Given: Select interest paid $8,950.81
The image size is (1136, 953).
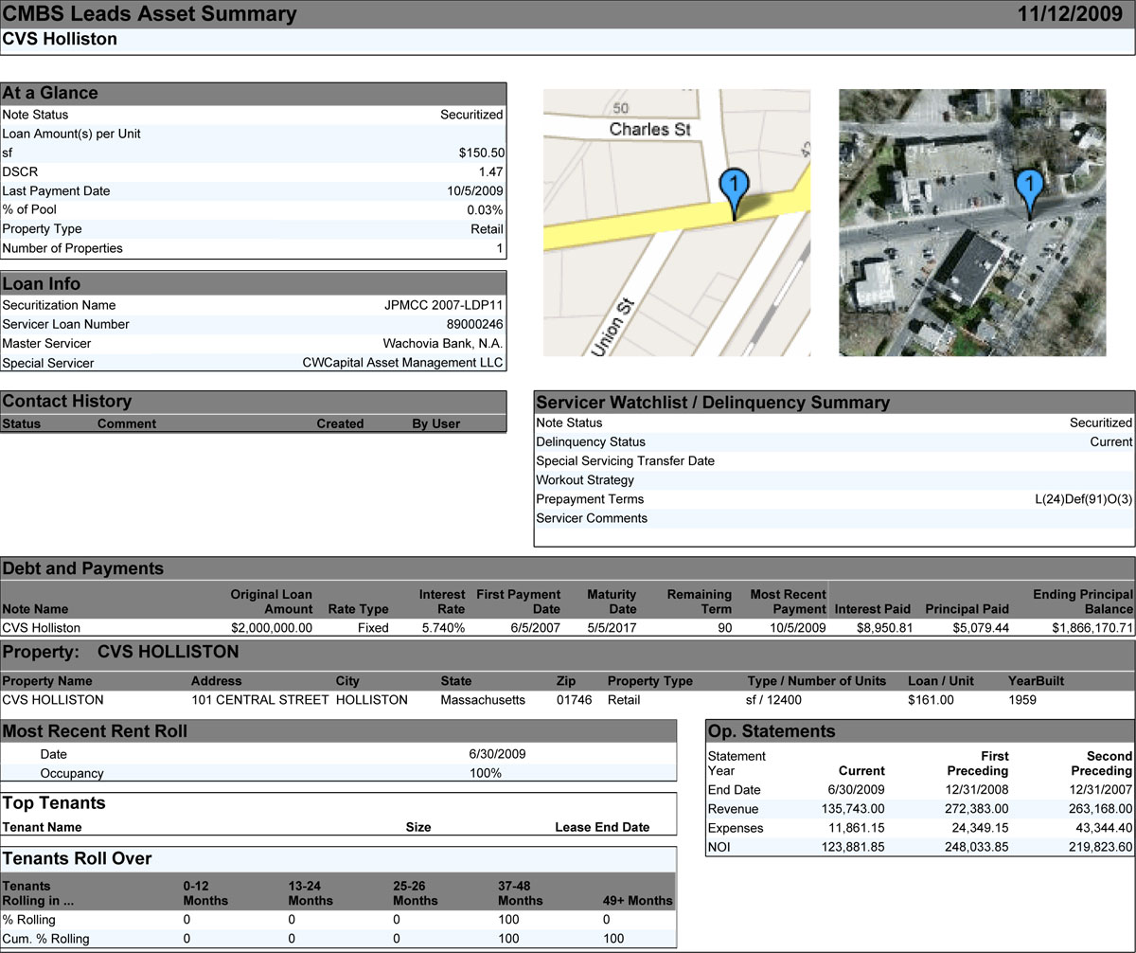Looking at the screenshot, I should [884, 627].
